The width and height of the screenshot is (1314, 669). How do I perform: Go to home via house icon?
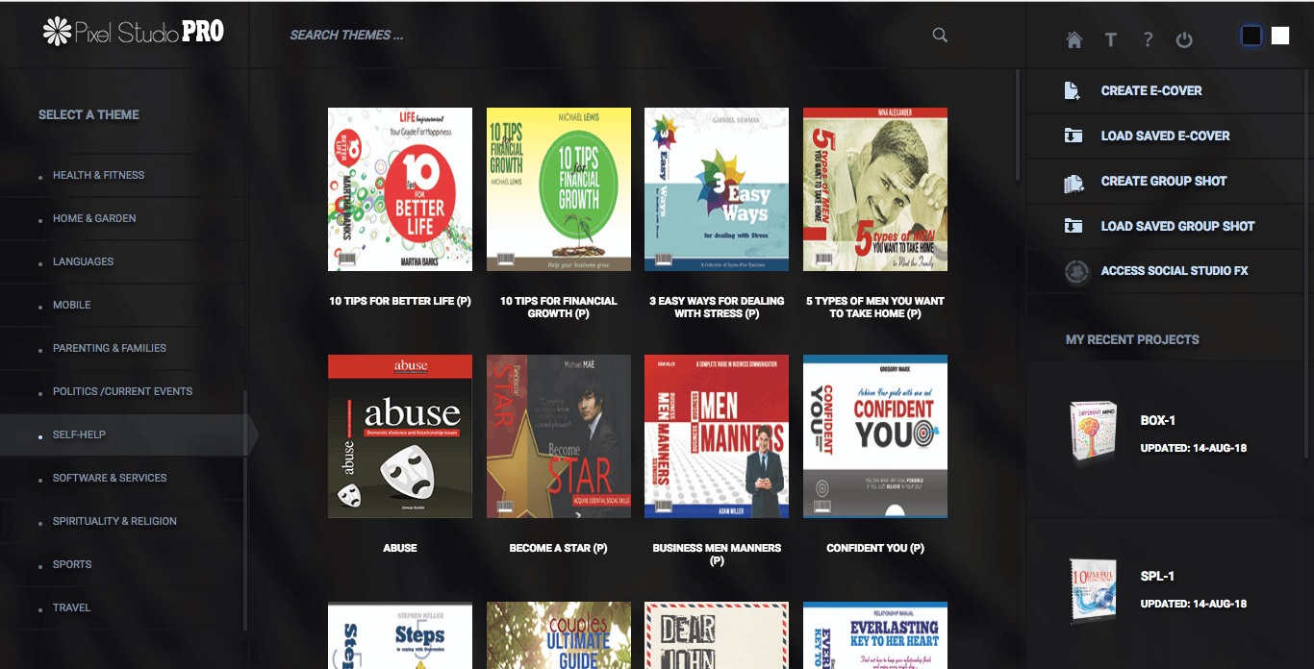coord(1074,39)
